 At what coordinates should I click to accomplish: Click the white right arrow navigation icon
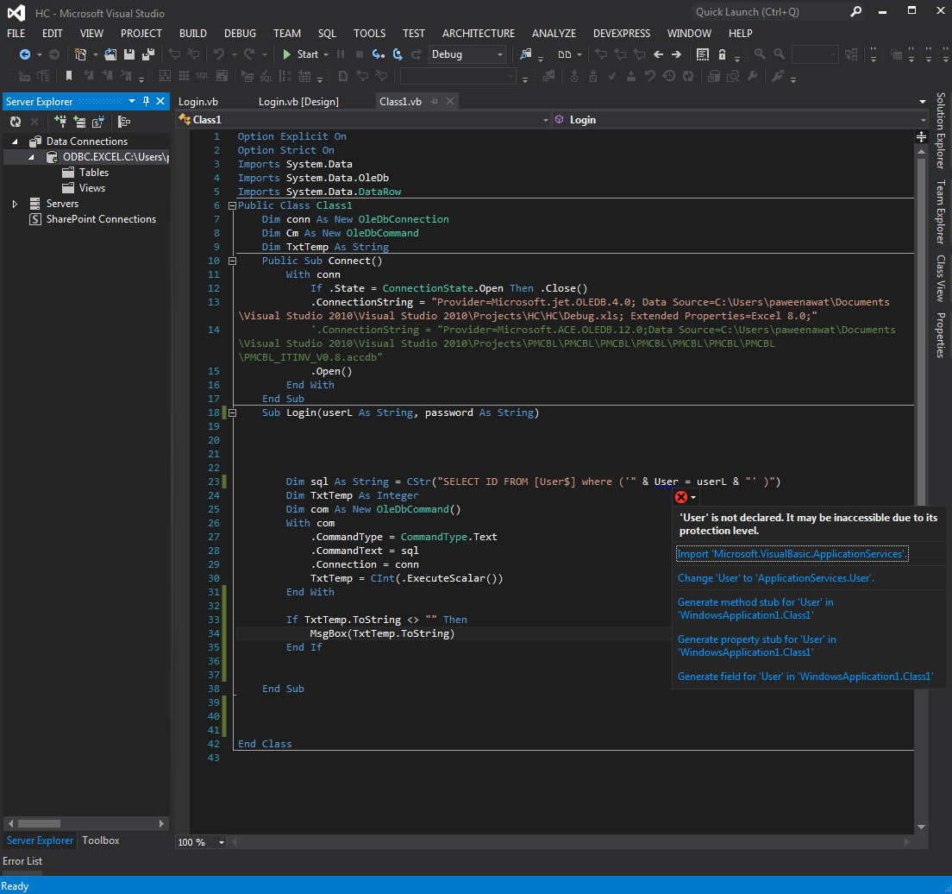pos(676,54)
